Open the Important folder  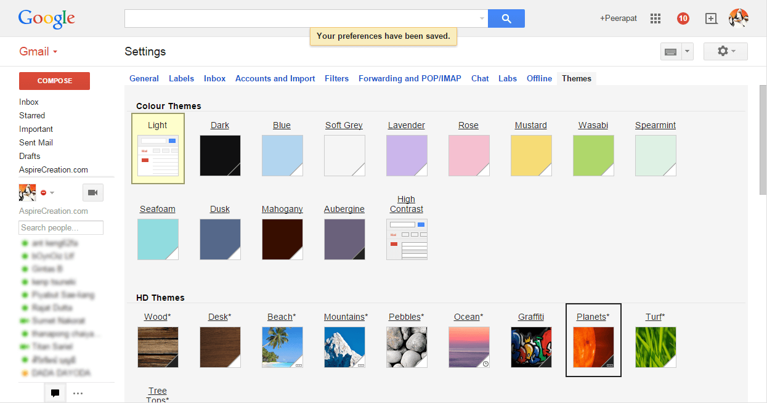pos(36,129)
